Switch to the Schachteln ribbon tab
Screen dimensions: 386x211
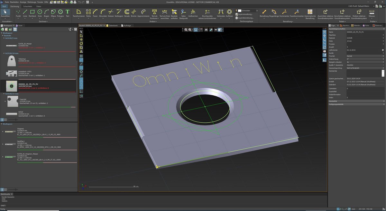[27, 6]
